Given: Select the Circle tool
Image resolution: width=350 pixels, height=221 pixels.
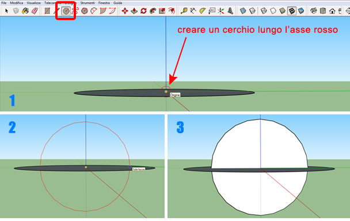Looking at the screenshot, I should [66, 11].
